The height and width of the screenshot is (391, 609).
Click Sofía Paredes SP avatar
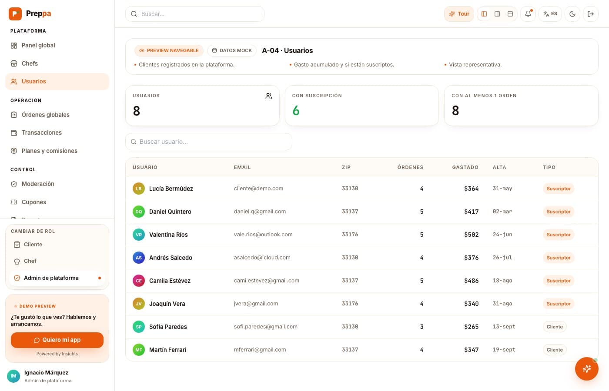click(x=139, y=327)
